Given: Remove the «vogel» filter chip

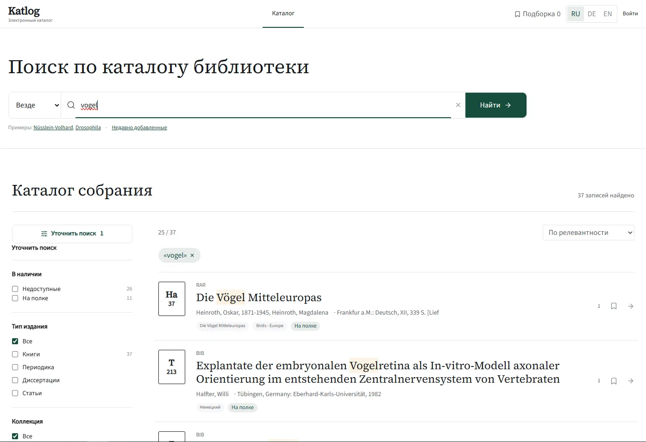Looking at the screenshot, I should (192, 255).
